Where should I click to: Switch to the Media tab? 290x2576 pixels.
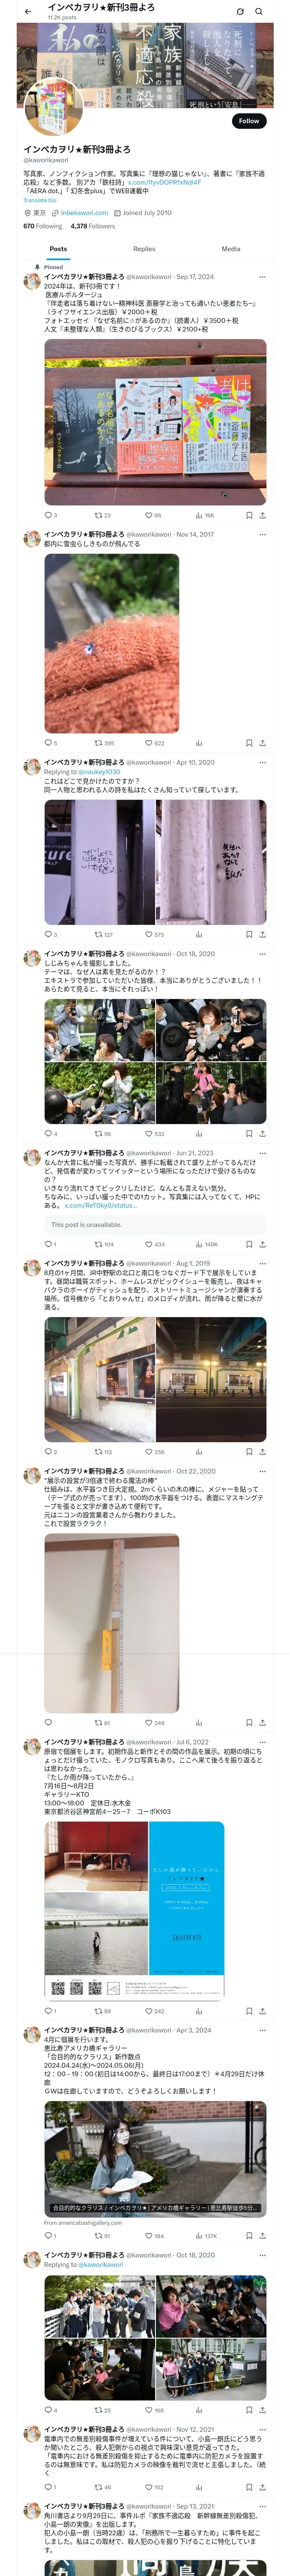click(231, 249)
